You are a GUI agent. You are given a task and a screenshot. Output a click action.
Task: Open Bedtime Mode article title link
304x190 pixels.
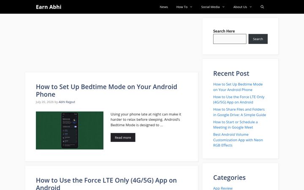[106, 90]
